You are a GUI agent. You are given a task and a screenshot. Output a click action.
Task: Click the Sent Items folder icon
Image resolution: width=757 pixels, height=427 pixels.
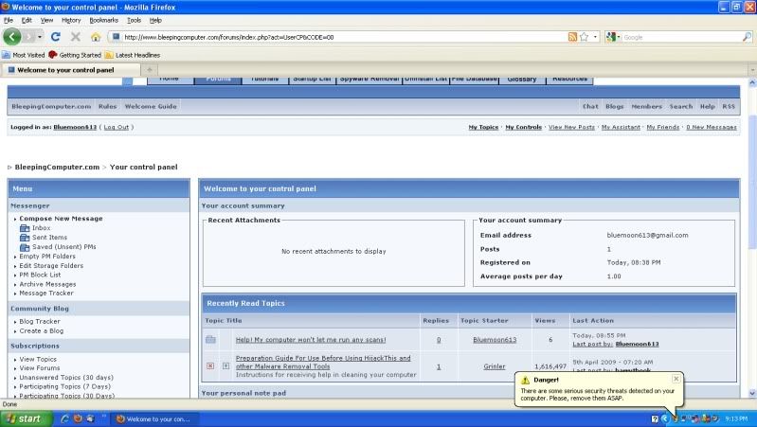(25, 238)
